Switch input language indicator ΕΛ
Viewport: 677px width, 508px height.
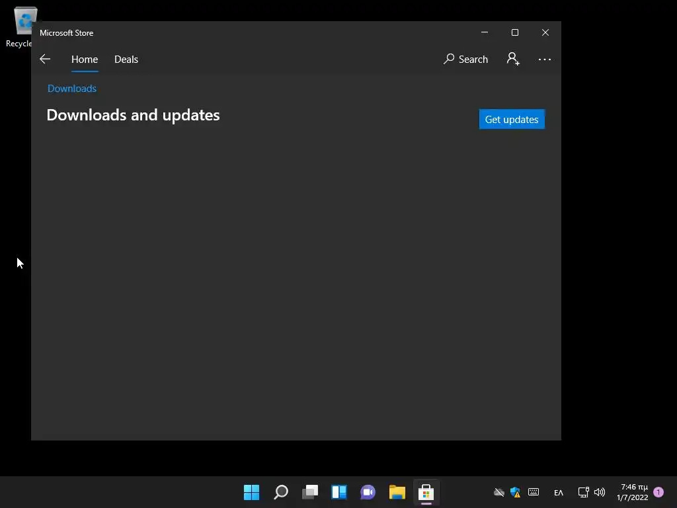558,492
